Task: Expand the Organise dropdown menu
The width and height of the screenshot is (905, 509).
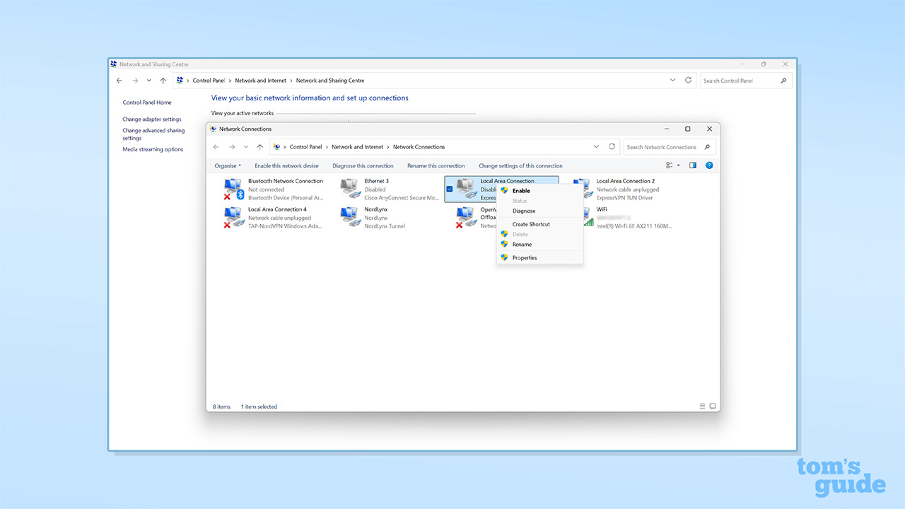Action: 228,166
